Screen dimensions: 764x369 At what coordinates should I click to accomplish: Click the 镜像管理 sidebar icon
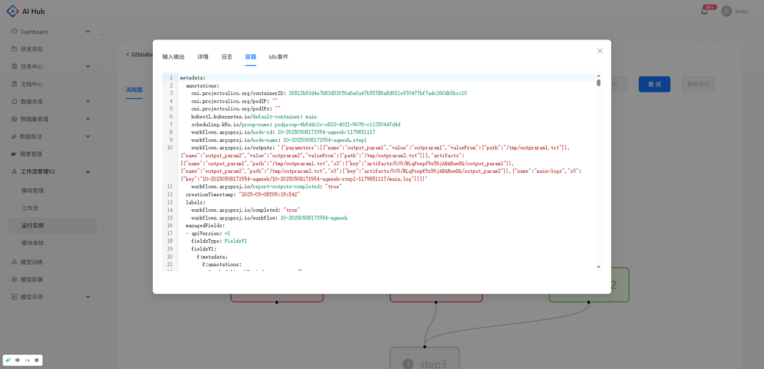click(x=15, y=154)
